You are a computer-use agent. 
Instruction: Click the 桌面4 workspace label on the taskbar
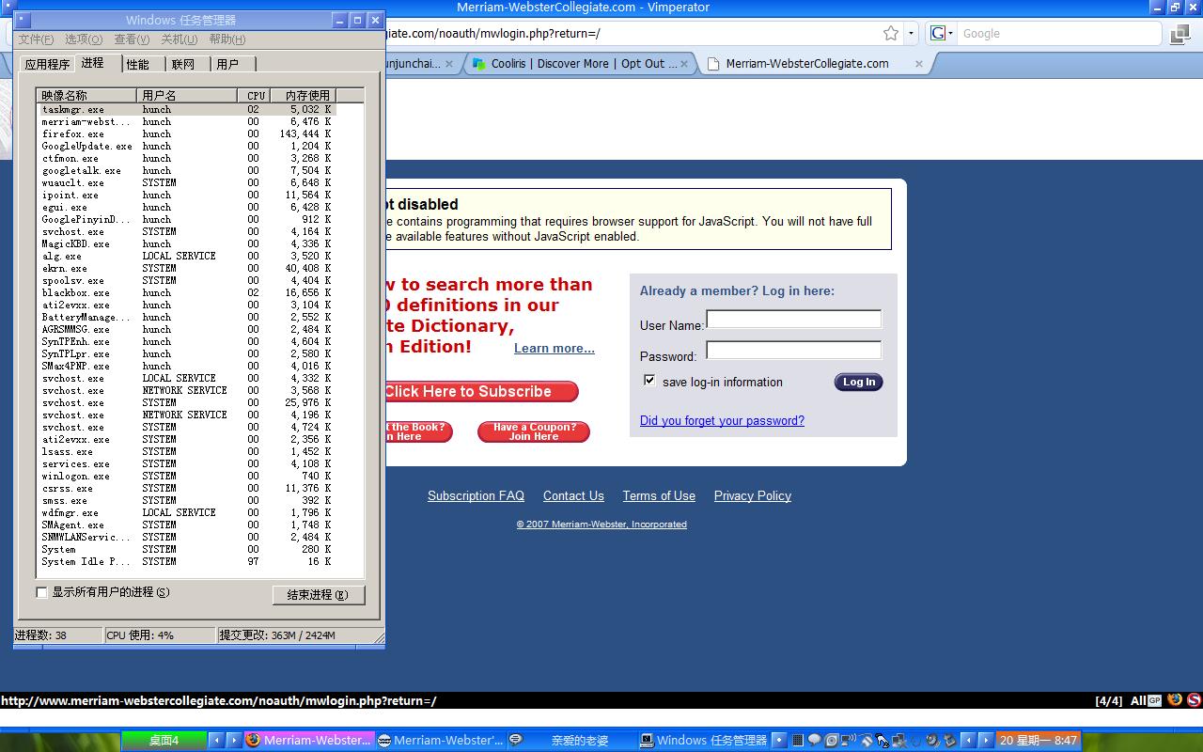click(164, 741)
